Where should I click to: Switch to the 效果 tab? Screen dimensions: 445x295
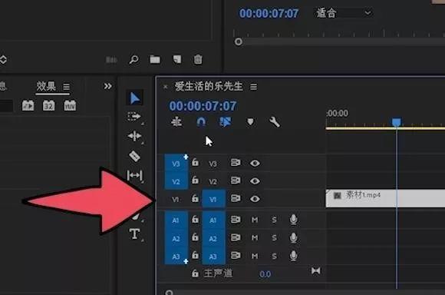coord(46,86)
